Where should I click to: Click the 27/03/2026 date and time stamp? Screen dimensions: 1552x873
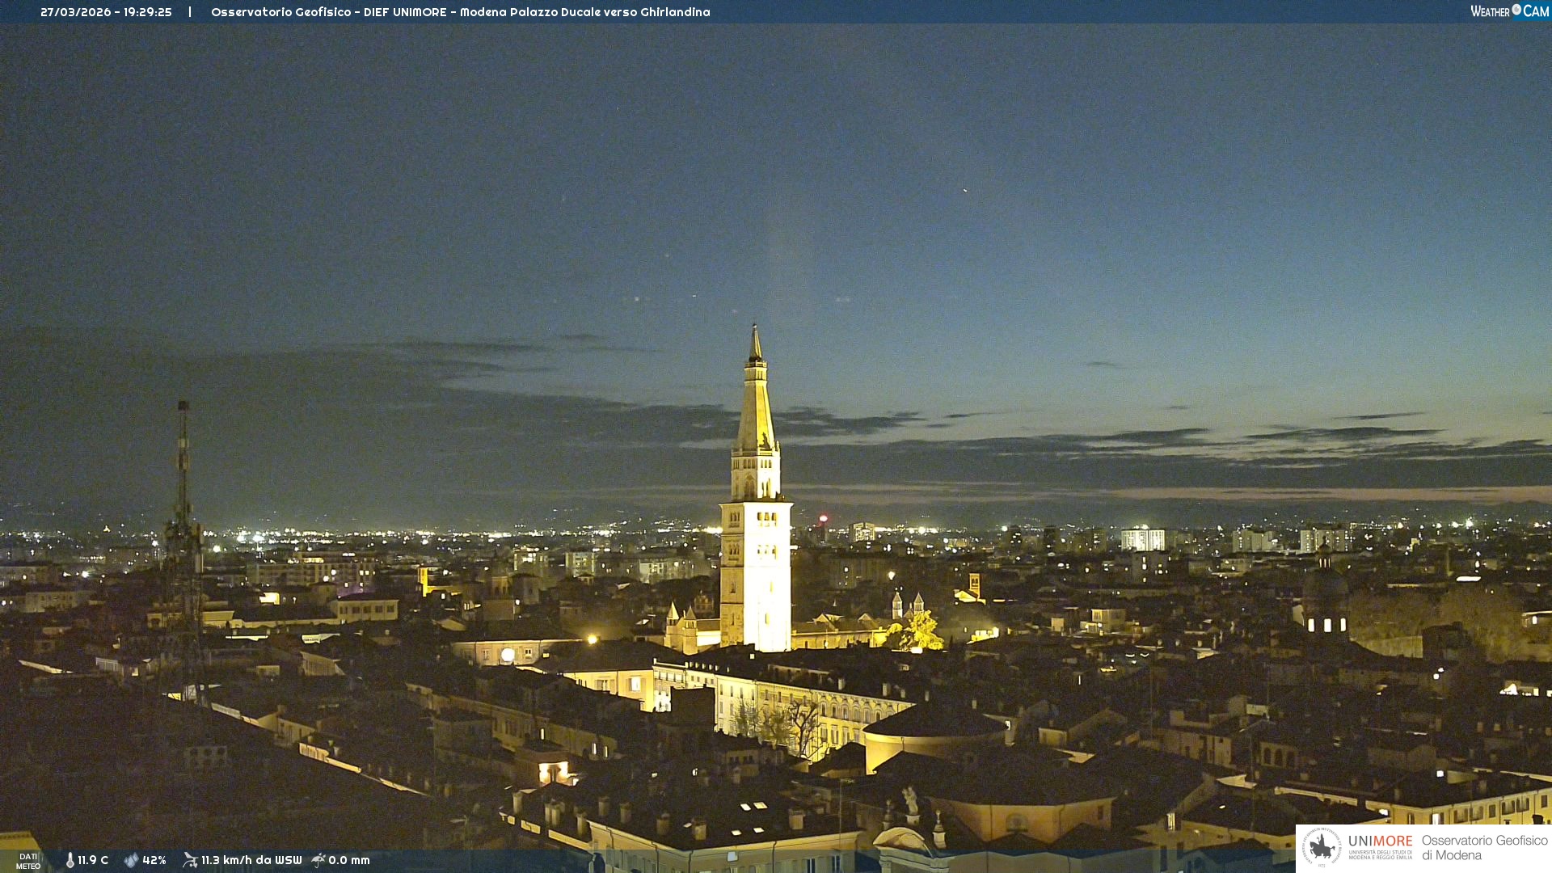pos(106,12)
